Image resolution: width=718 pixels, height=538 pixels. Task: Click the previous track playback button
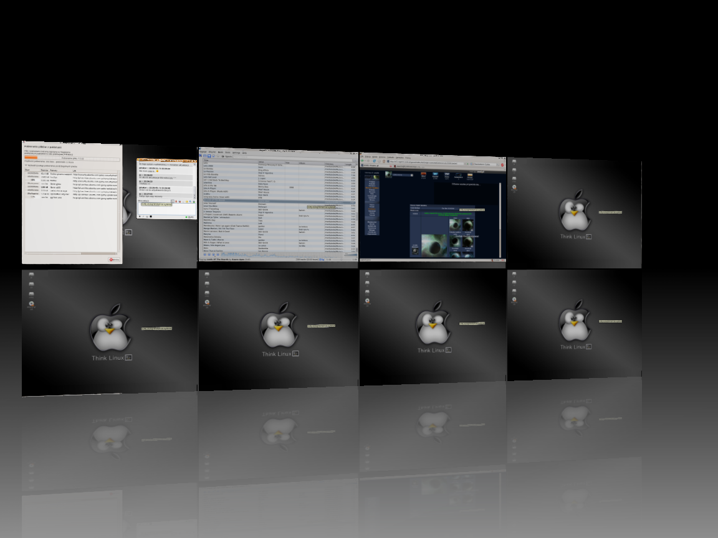pos(205,254)
